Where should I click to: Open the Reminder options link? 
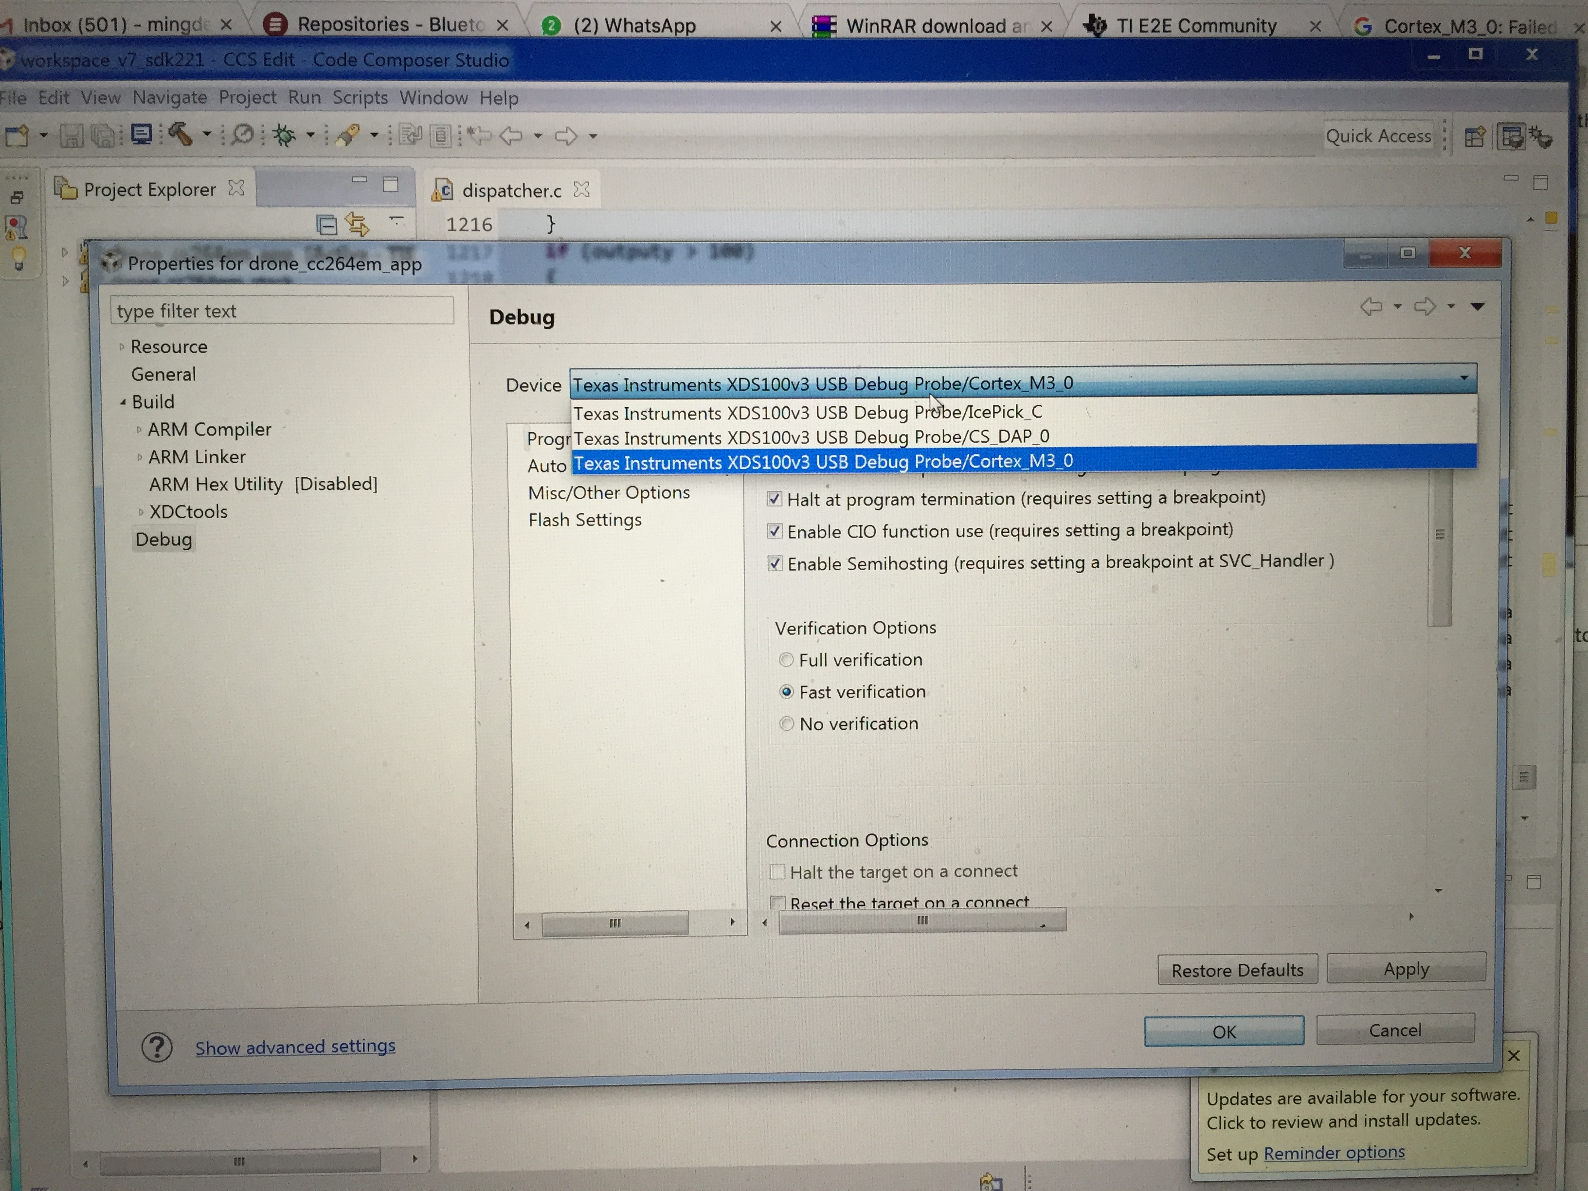pyautogui.click(x=1334, y=1153)
